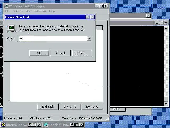Close the minimized DirectX Diag... window
The image size is (170, 128).
click(39, 125)
